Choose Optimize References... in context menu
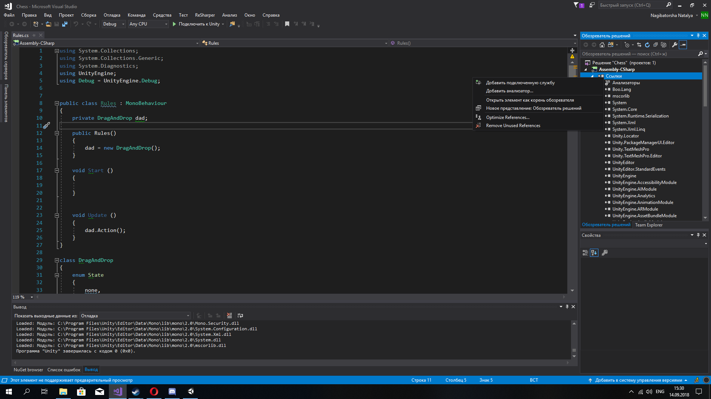 538,117
